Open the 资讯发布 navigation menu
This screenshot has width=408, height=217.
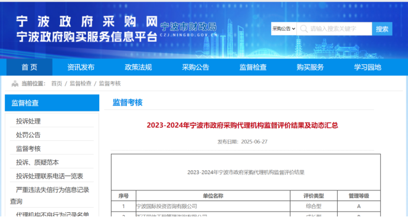click(x=81, y=67)
